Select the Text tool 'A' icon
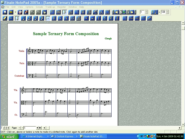Viewport: 185px width, 139px height. pyautogui.click(x=101, y=12)
